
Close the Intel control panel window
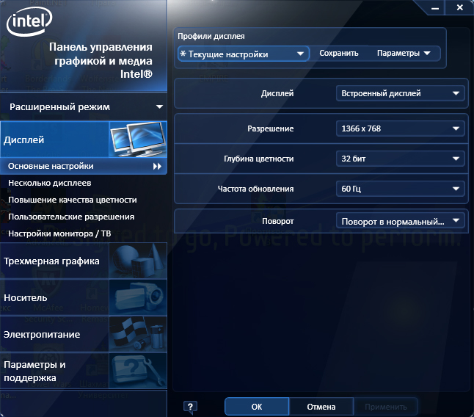[x=460, y=7]
